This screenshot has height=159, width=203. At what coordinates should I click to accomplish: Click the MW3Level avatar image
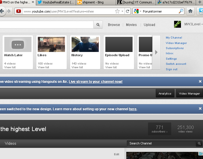tap(178, 24)
